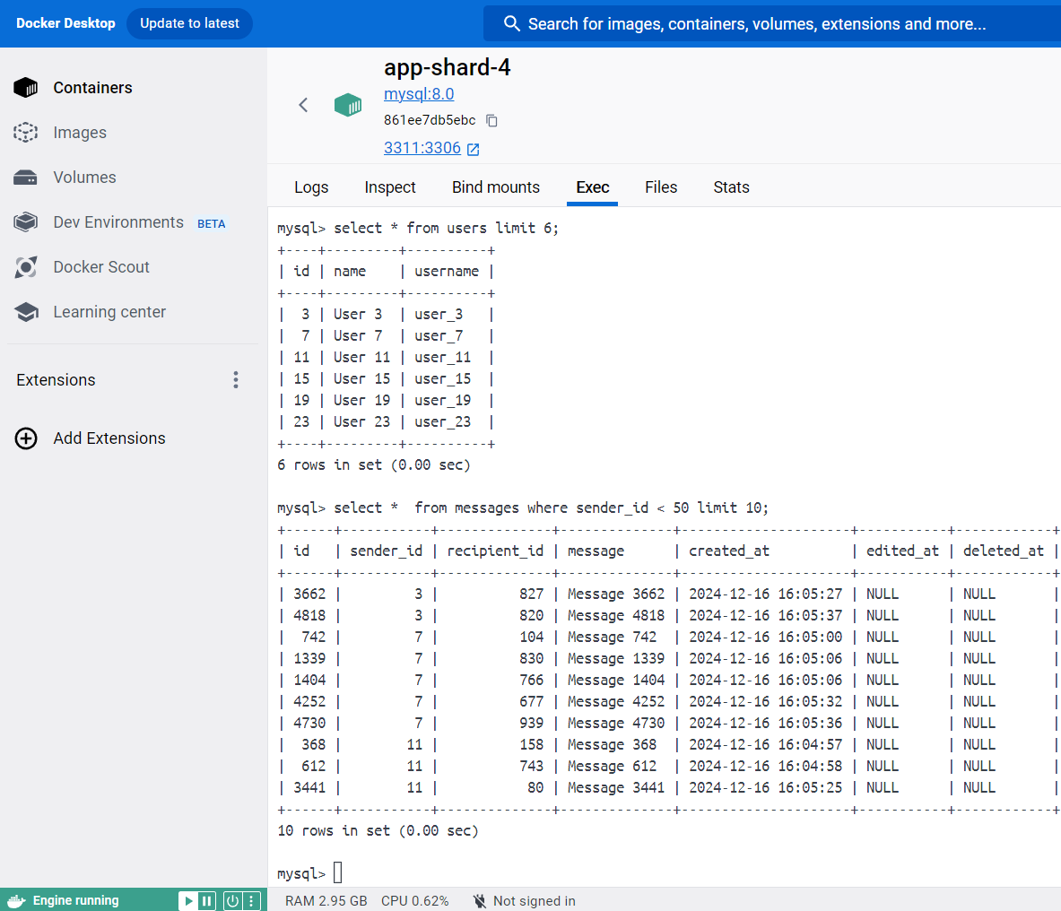Click the Message 3441 cell

pos(616,788)
